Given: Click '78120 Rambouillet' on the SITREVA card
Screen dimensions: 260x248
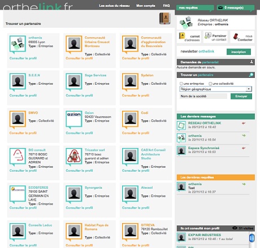Looking at the screenshot, I should [154, 229].
